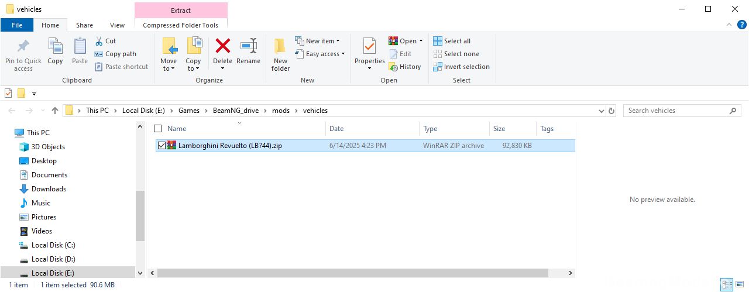Click the horizontal scrollbar thumb in file list
The image size is (749, 292).
tap(353, 273)
